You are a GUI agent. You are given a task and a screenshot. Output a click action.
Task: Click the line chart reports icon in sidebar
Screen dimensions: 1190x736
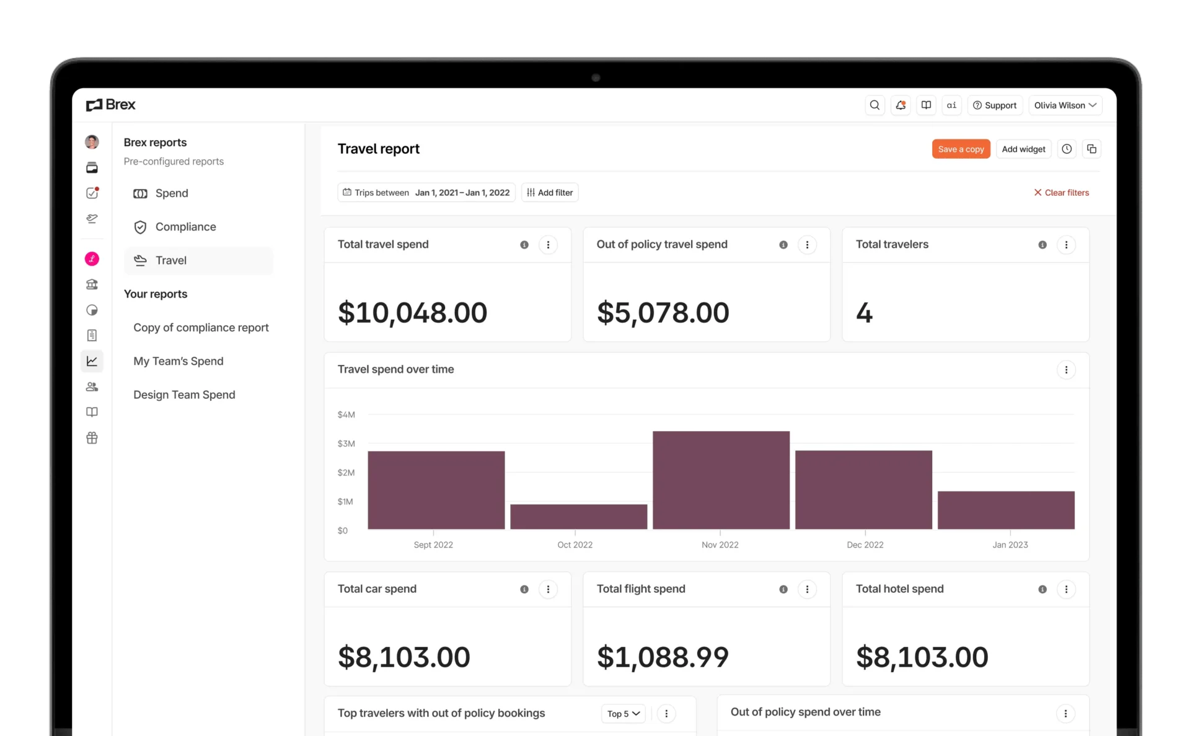[92, 361]
